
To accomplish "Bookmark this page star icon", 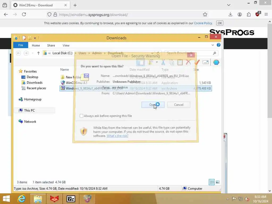I will click(x=205, y=15).
